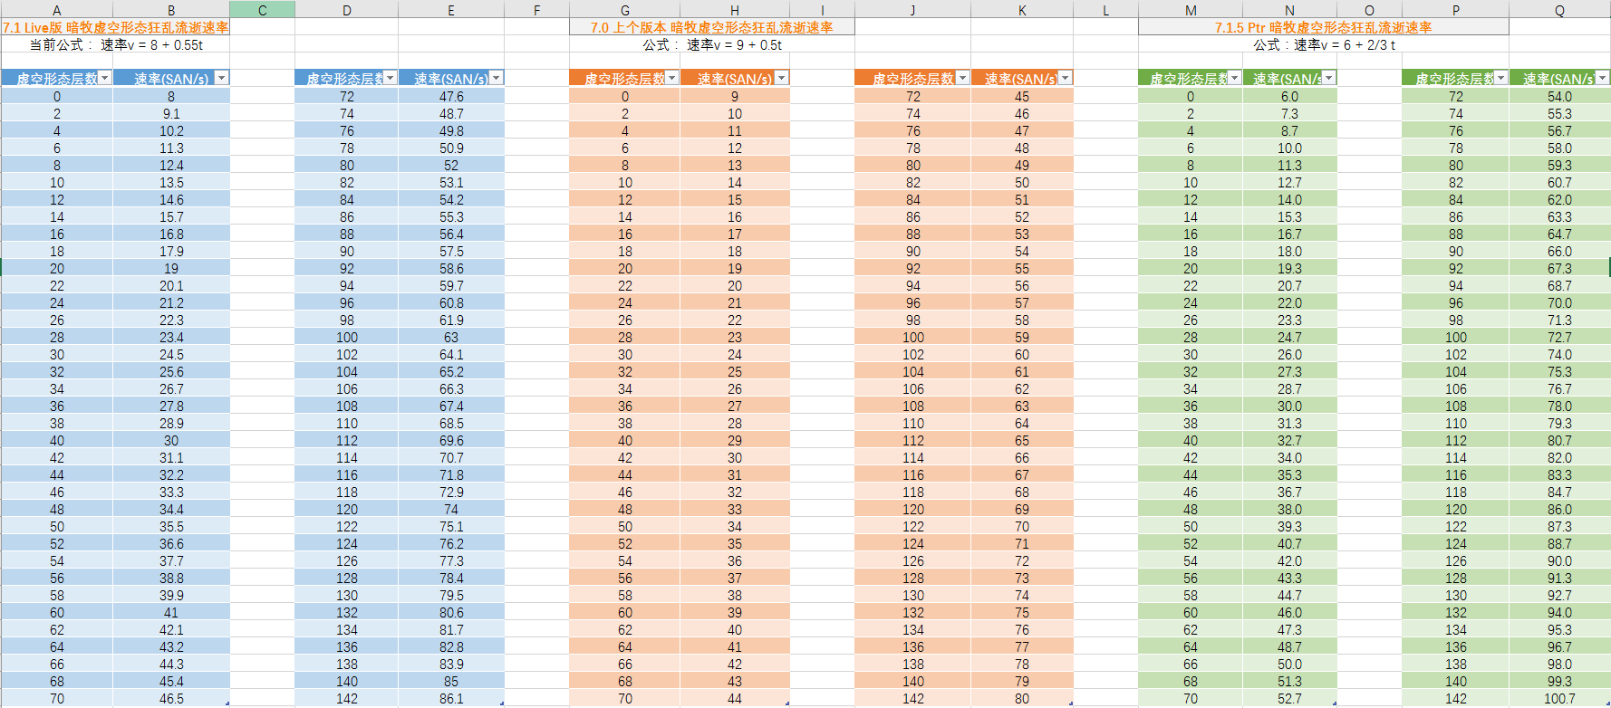Open filter dropdown for 速率(SAN/s) in column E
The width and height of the screenshot is (1611, 708).
tap(497, 79)
